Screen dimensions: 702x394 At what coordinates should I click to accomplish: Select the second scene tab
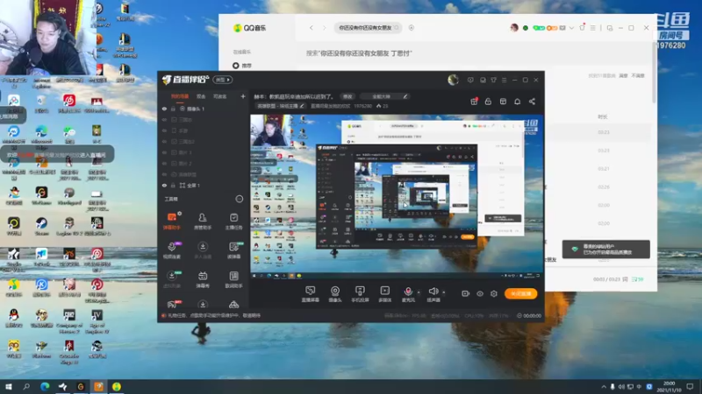click(x=201, y=96)
